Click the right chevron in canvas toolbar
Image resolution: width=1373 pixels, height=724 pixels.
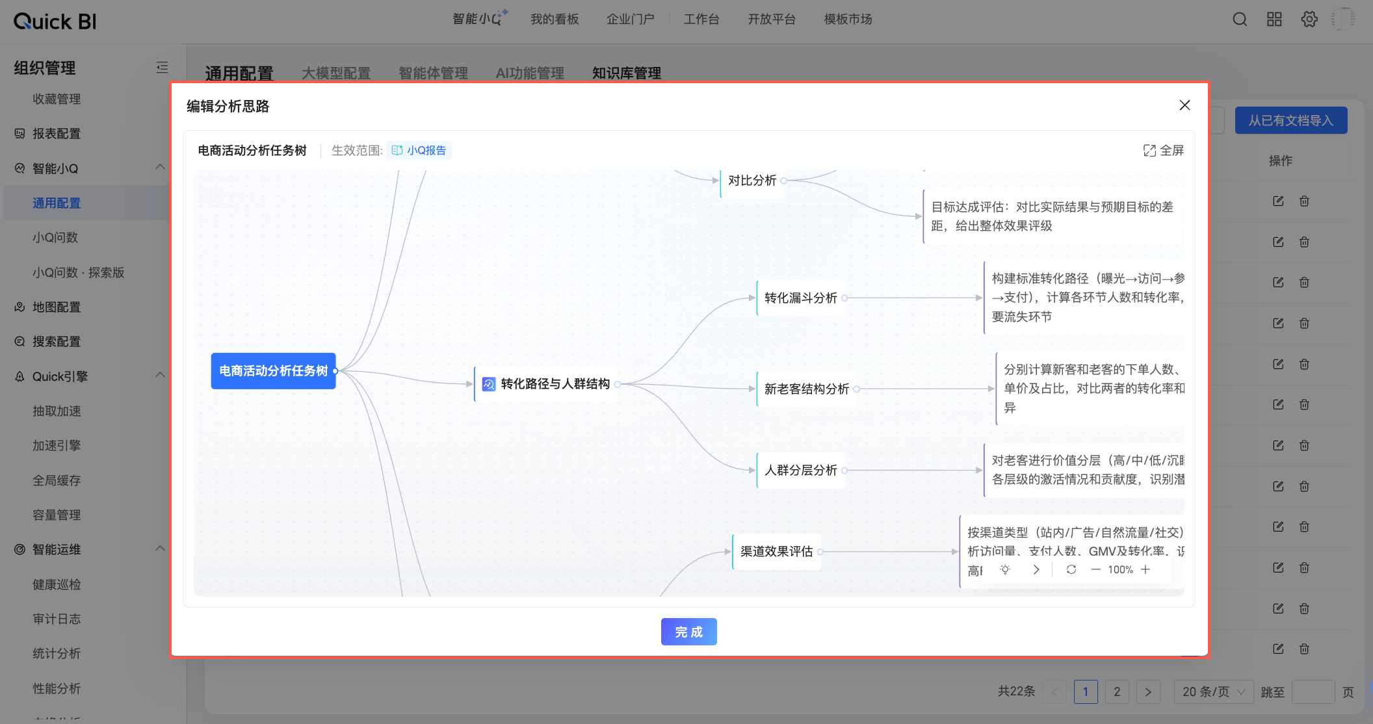click(1036, 569)
